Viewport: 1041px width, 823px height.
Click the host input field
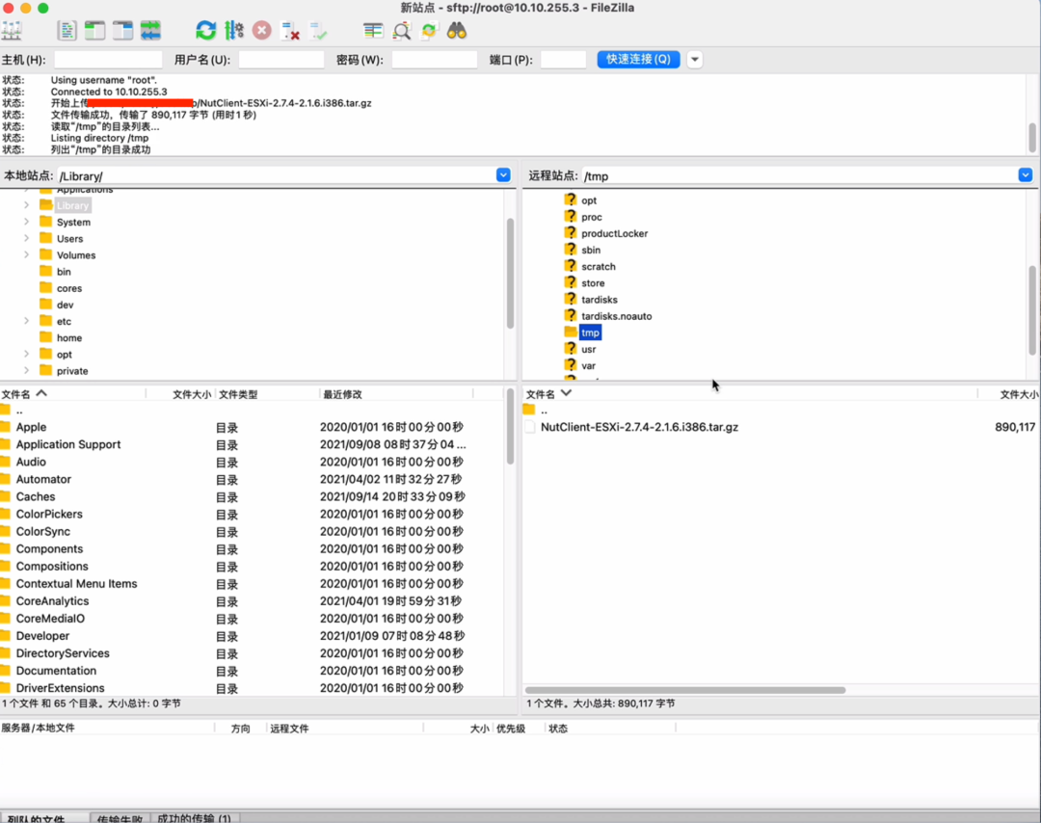[x=108, y=60]
